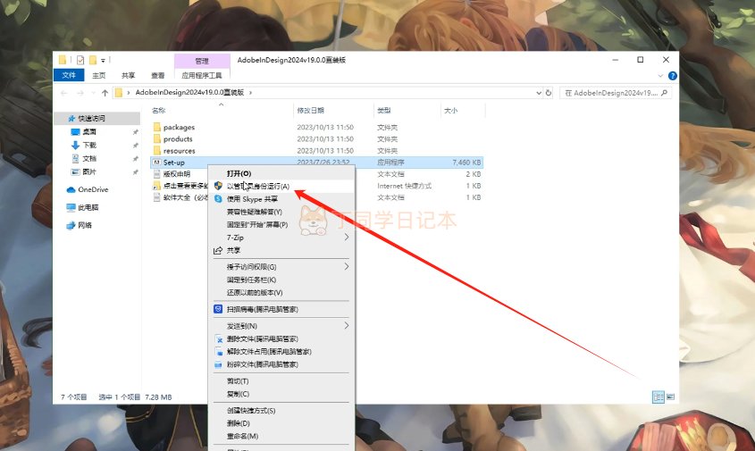
Task: Choose 打开(O) from the context menu
Action: pos(239,173)
